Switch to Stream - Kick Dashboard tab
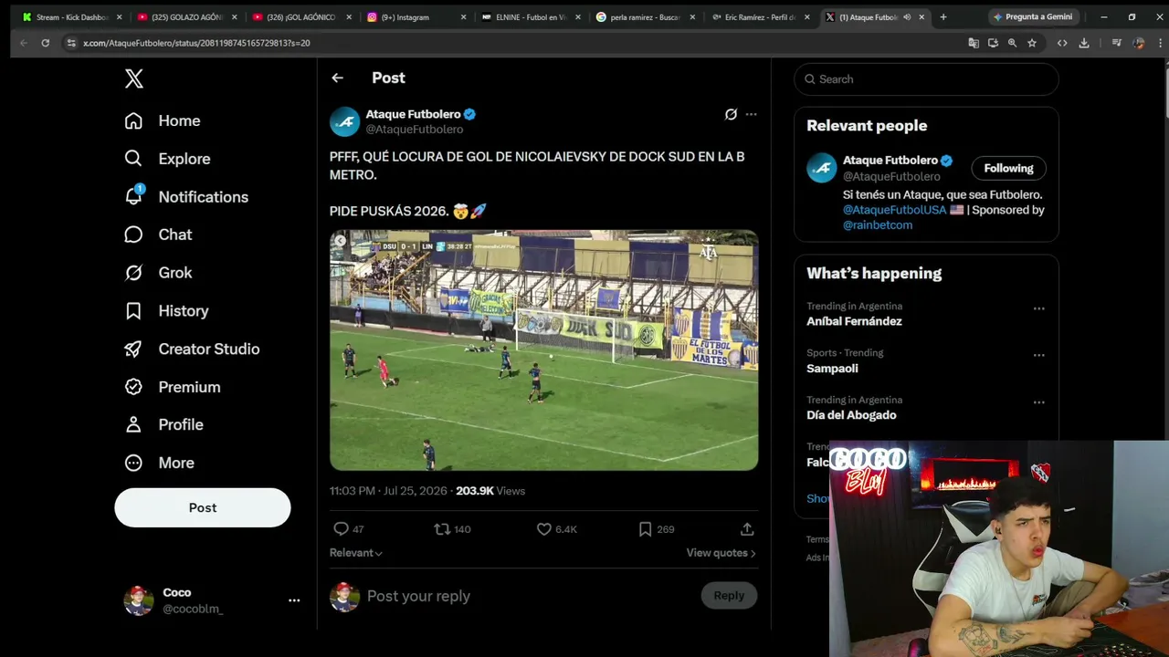Image resolution: width=1169 pixels, height=657 pixels. point(71,16)
